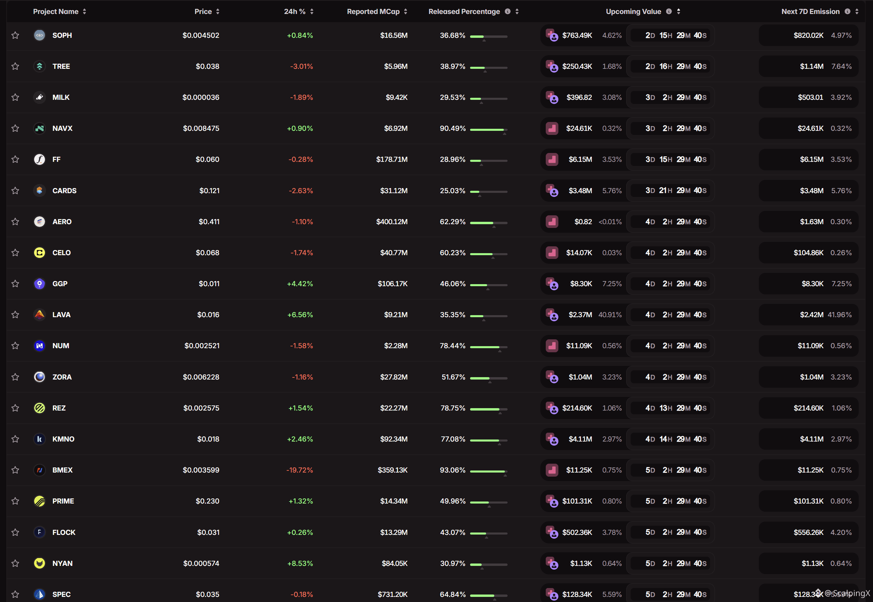Click the info icon beside Upcoming Value
This screenshot has width=873, height=602.
[x=669, y=11]
